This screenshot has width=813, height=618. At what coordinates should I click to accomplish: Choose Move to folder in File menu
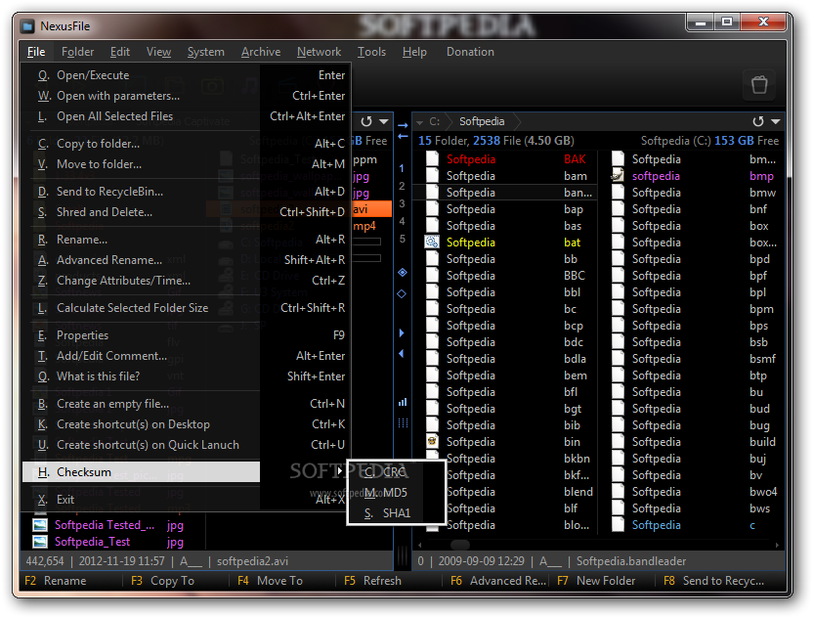[186, 164]
